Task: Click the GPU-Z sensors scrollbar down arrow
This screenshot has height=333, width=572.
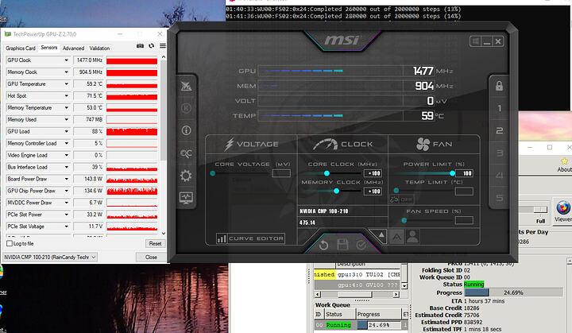Action: (x=164, y=234)
